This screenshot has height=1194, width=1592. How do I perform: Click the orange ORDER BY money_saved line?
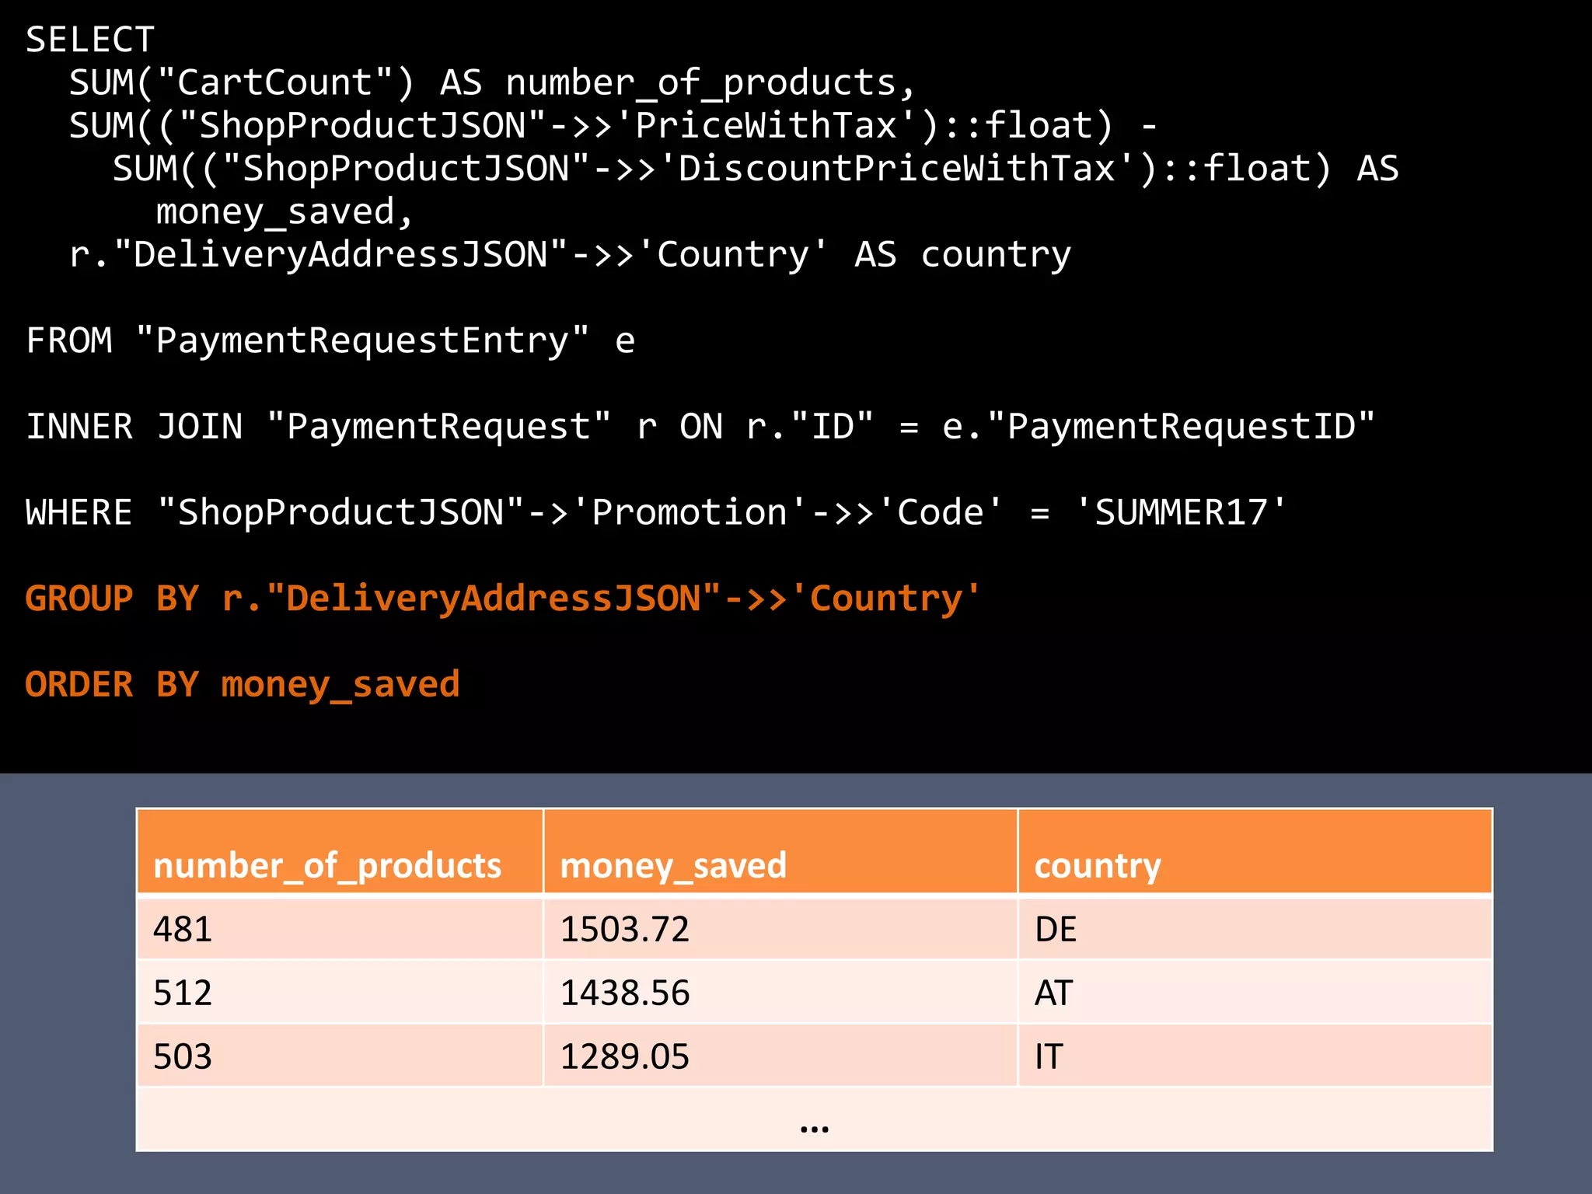click(243, 685)
